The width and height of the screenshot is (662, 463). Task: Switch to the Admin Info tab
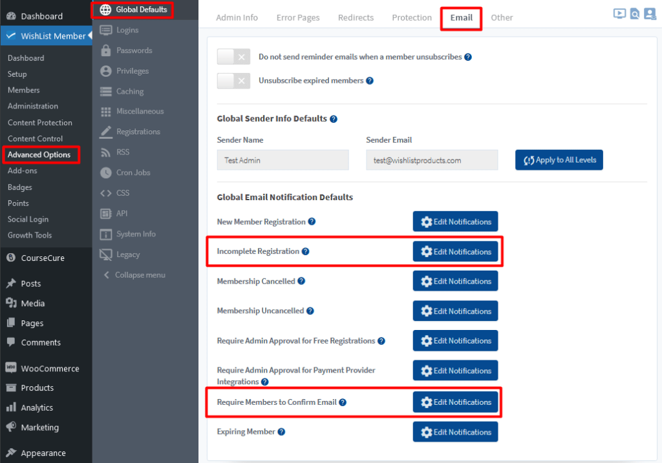[237, 17]
